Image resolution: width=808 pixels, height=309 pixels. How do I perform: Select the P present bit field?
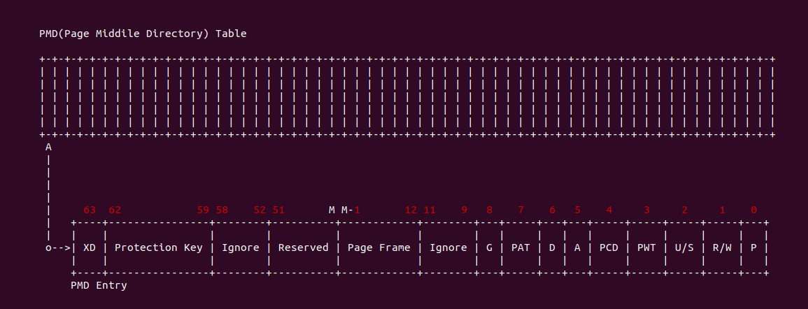click(753, 247)
